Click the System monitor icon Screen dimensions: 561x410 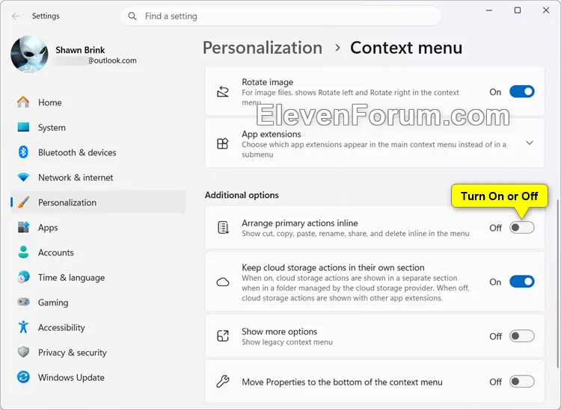pos(23,127)
